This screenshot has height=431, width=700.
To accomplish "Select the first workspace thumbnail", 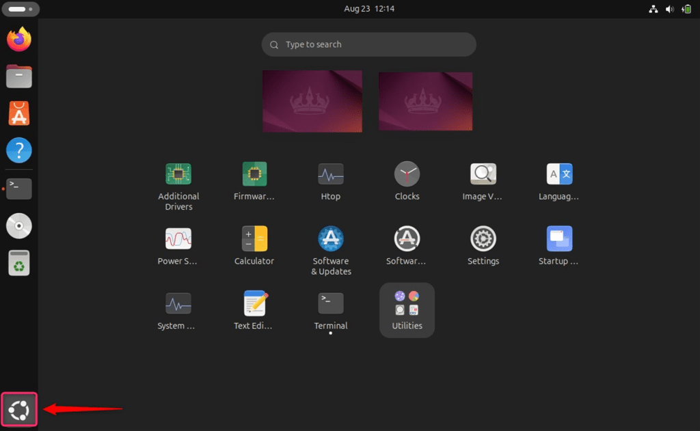I will [312, 101].
